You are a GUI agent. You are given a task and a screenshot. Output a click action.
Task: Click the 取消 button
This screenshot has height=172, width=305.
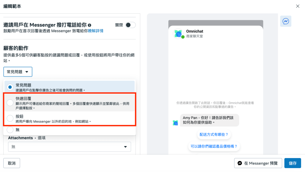coord(12,163)
